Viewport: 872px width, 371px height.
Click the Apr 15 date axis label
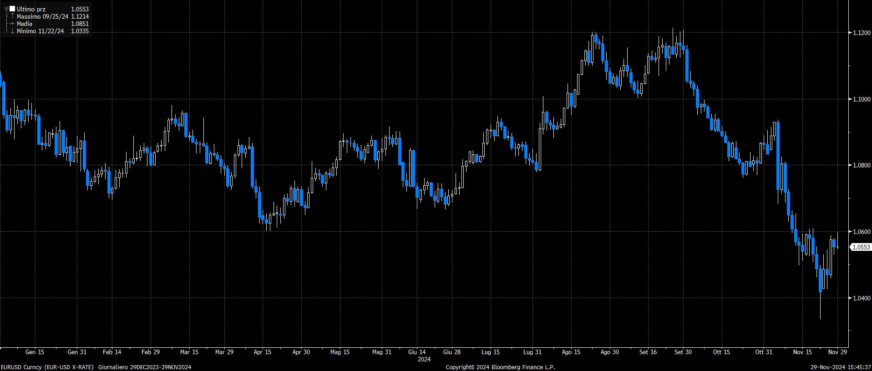[263, 352]
